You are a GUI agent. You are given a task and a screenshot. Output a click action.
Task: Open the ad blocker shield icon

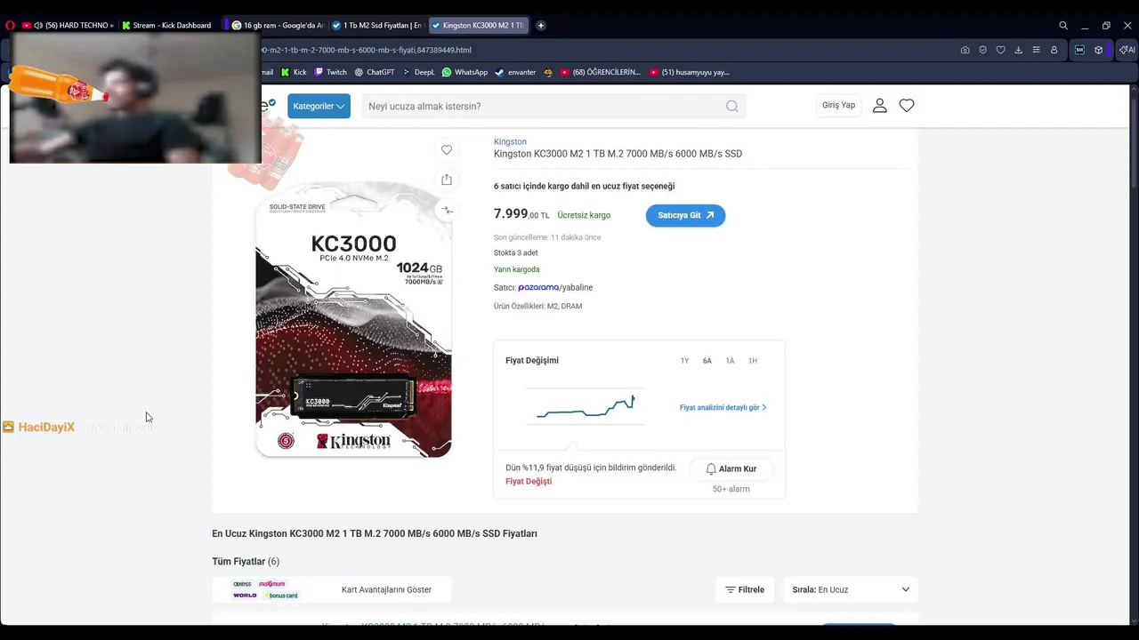click(x=983, y=50)
